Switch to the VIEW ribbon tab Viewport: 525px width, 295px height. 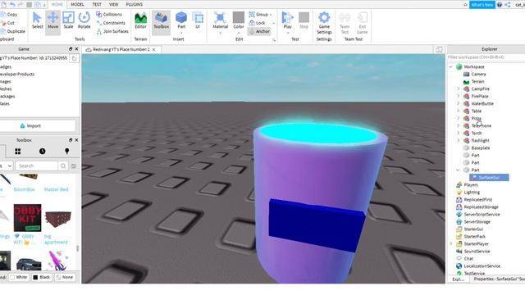click(x=113, y=4)
